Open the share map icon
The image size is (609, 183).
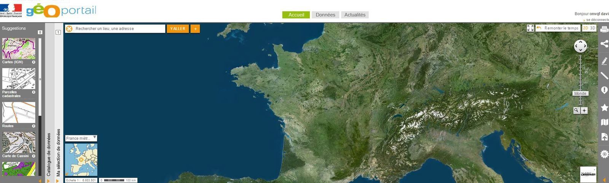click(604, 44)
